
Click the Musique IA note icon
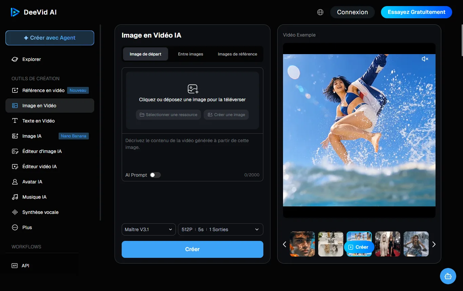(x=15, y=197)
